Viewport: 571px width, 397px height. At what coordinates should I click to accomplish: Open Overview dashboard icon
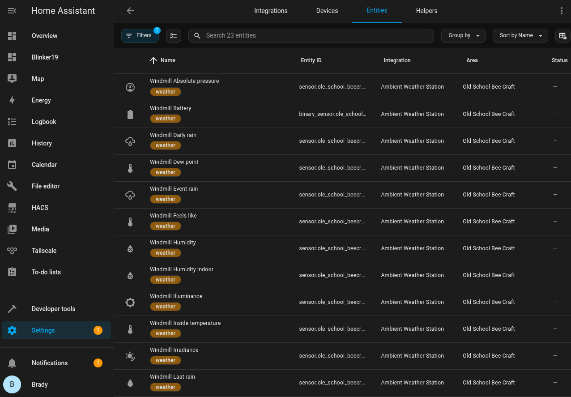click(x=12, y=36)
